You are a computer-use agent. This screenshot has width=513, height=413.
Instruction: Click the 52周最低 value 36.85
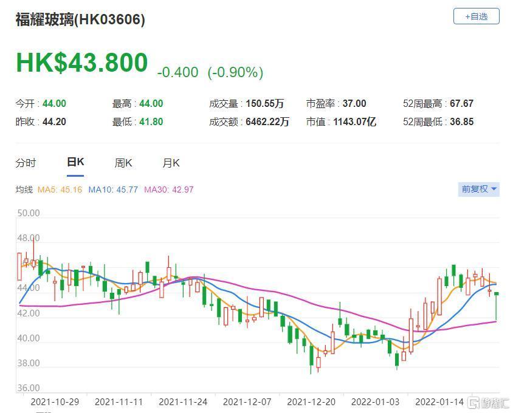(x=461, y=122)
